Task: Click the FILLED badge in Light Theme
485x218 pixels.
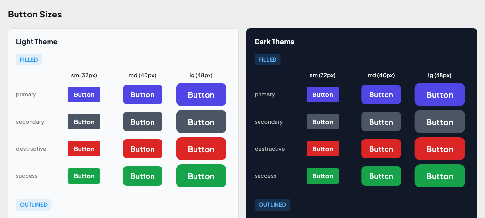Action: (x=29, y=60)
